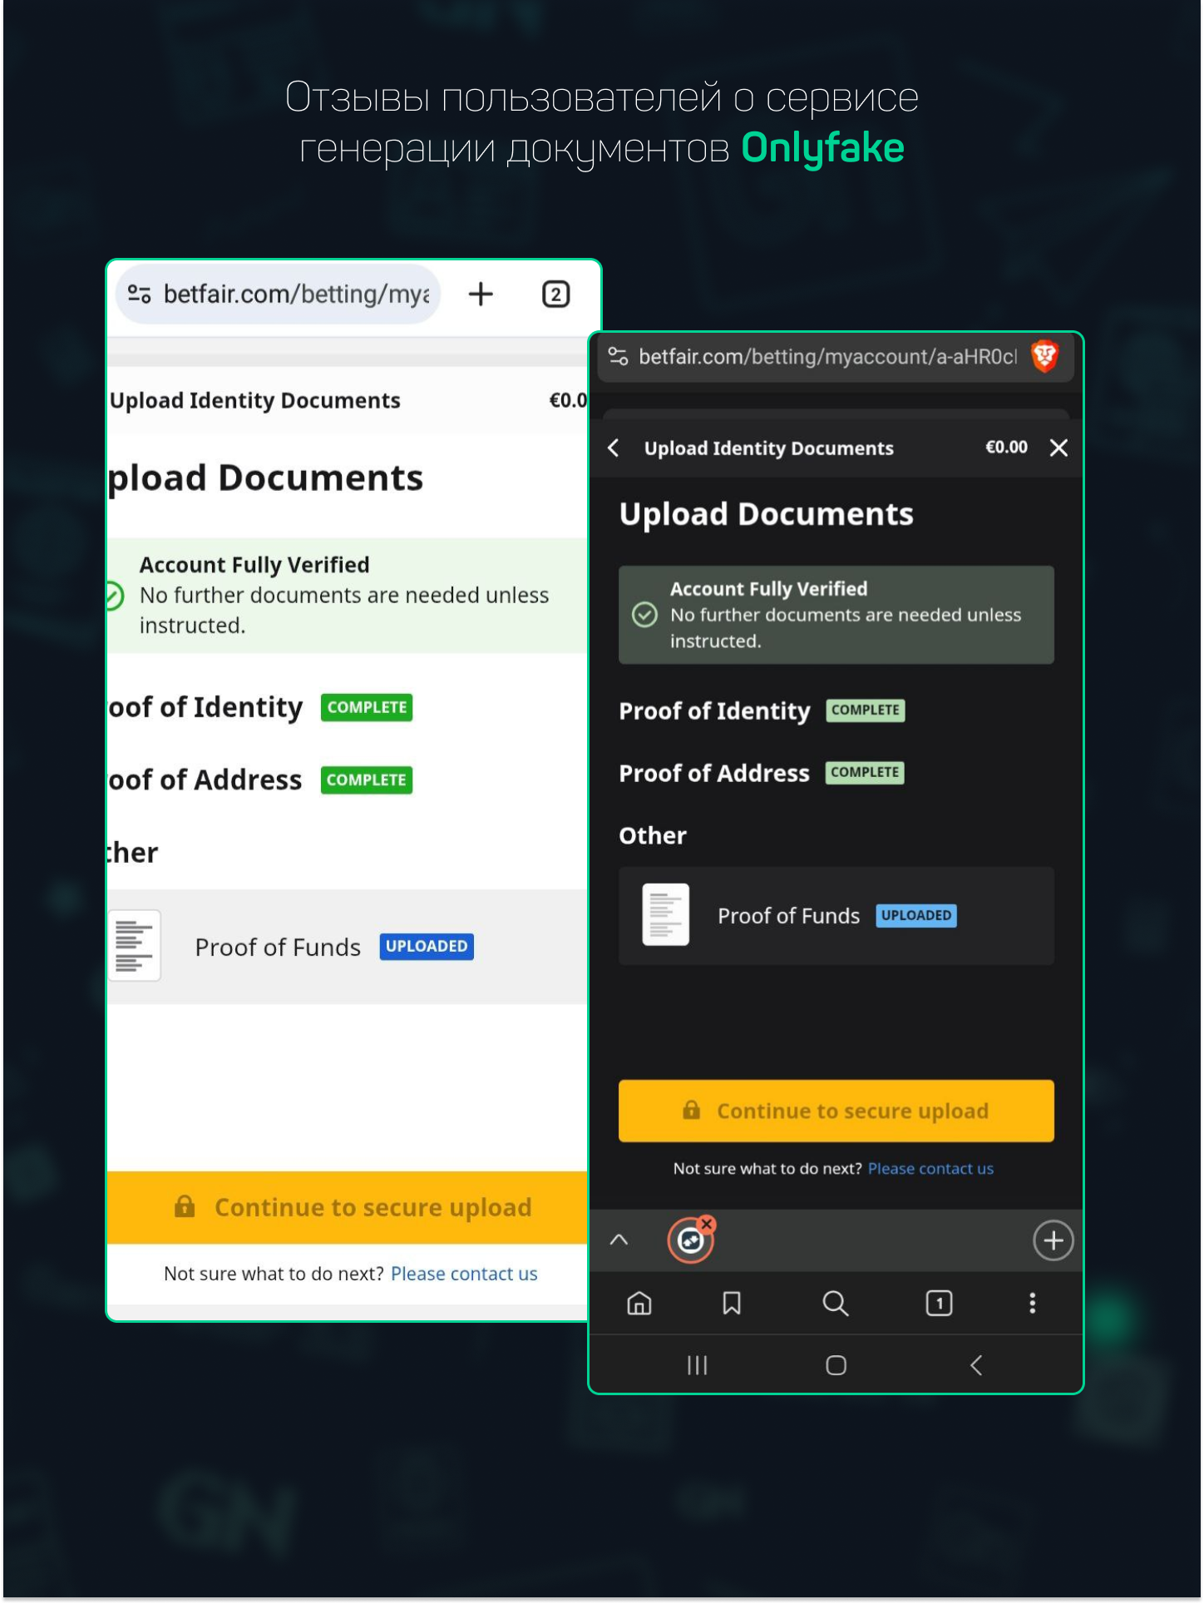This screenshot has height=1604, width=1204.
Task: Expand the panel with the up chevron
Action: click(619, 1240)
